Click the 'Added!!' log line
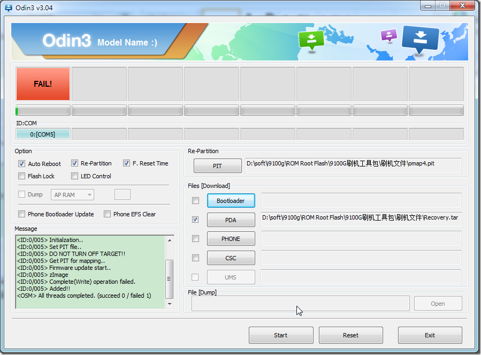This screenshot has width=481, height=355. [43, 289]
